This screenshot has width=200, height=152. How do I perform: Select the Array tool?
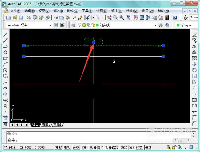[x=194, y=58]
